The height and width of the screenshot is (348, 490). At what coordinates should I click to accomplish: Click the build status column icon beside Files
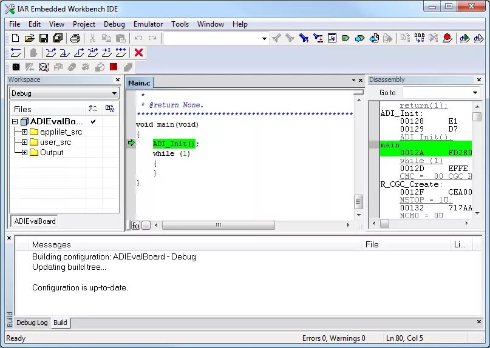coord(93,109)
